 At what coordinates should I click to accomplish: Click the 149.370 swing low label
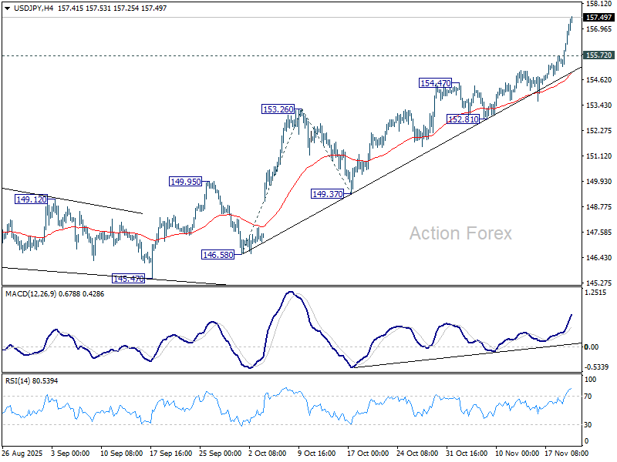[327, 194]
